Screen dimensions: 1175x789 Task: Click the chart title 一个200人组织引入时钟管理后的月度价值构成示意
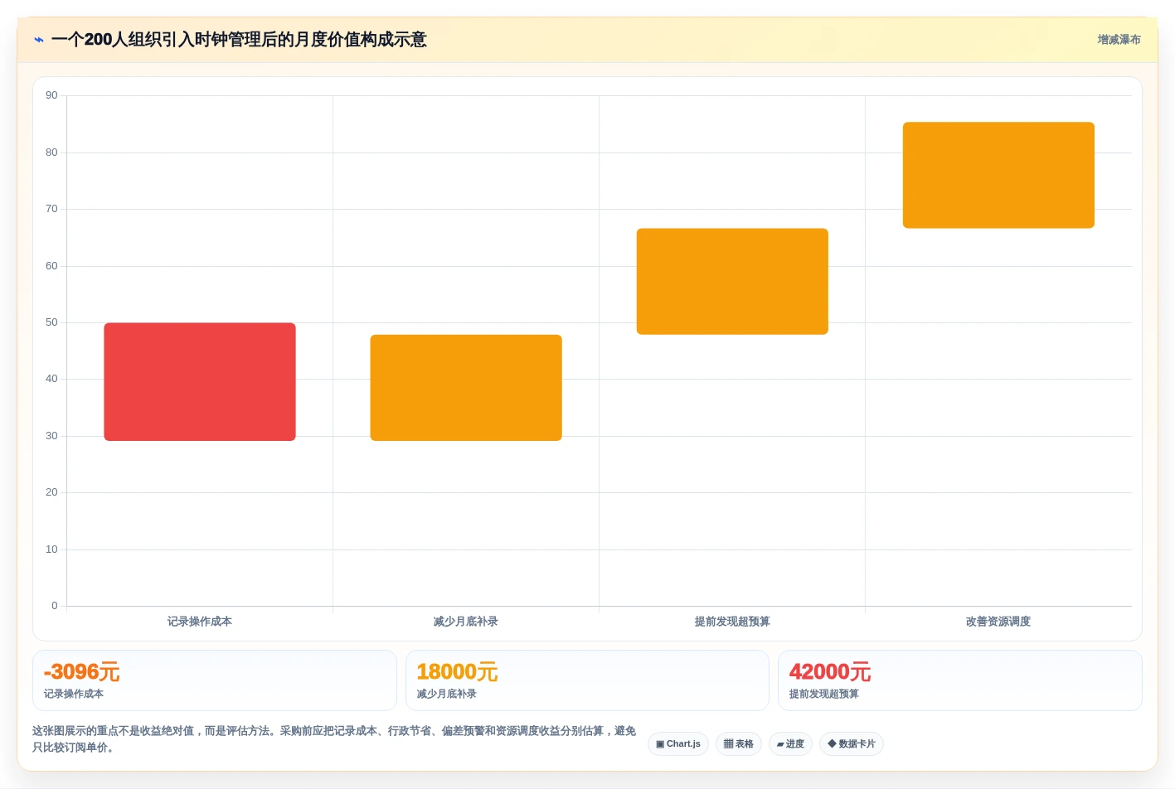point(239,40)
